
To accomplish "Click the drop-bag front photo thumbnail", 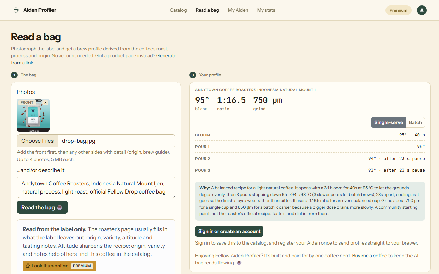I will point(33,115).
